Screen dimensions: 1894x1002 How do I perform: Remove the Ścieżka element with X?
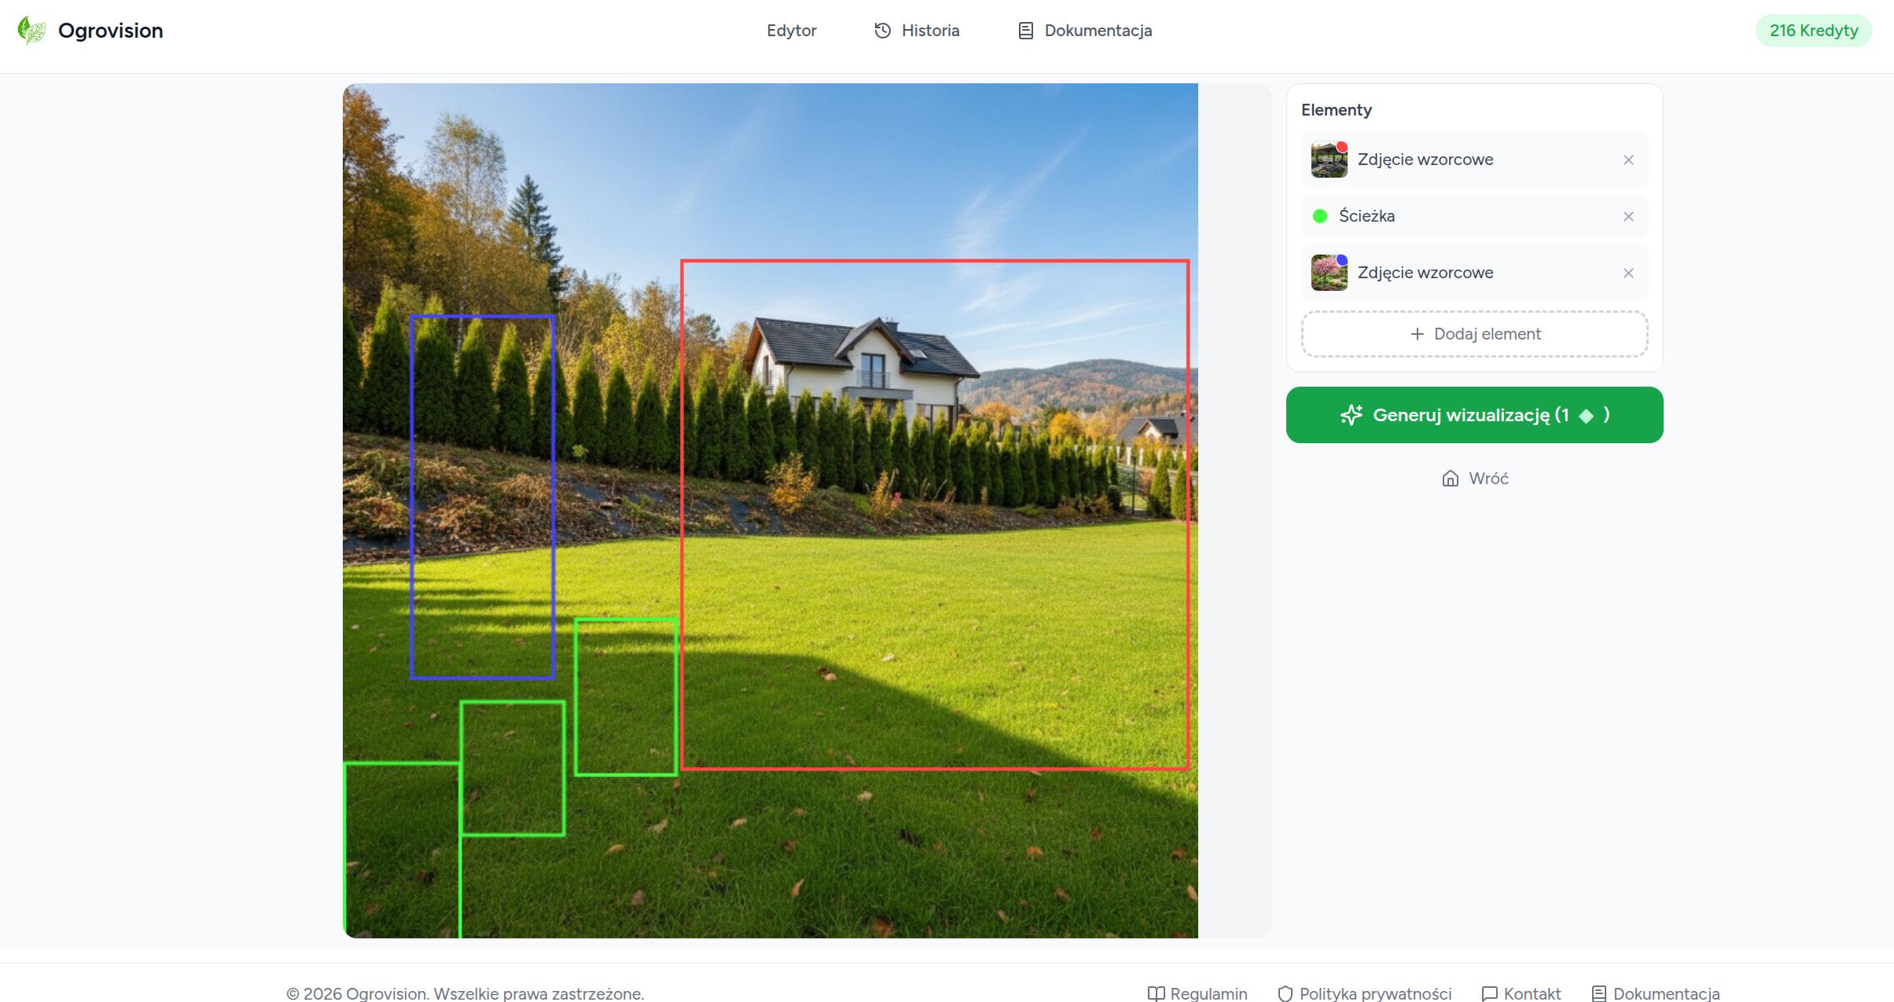(x=1628, y=217)
